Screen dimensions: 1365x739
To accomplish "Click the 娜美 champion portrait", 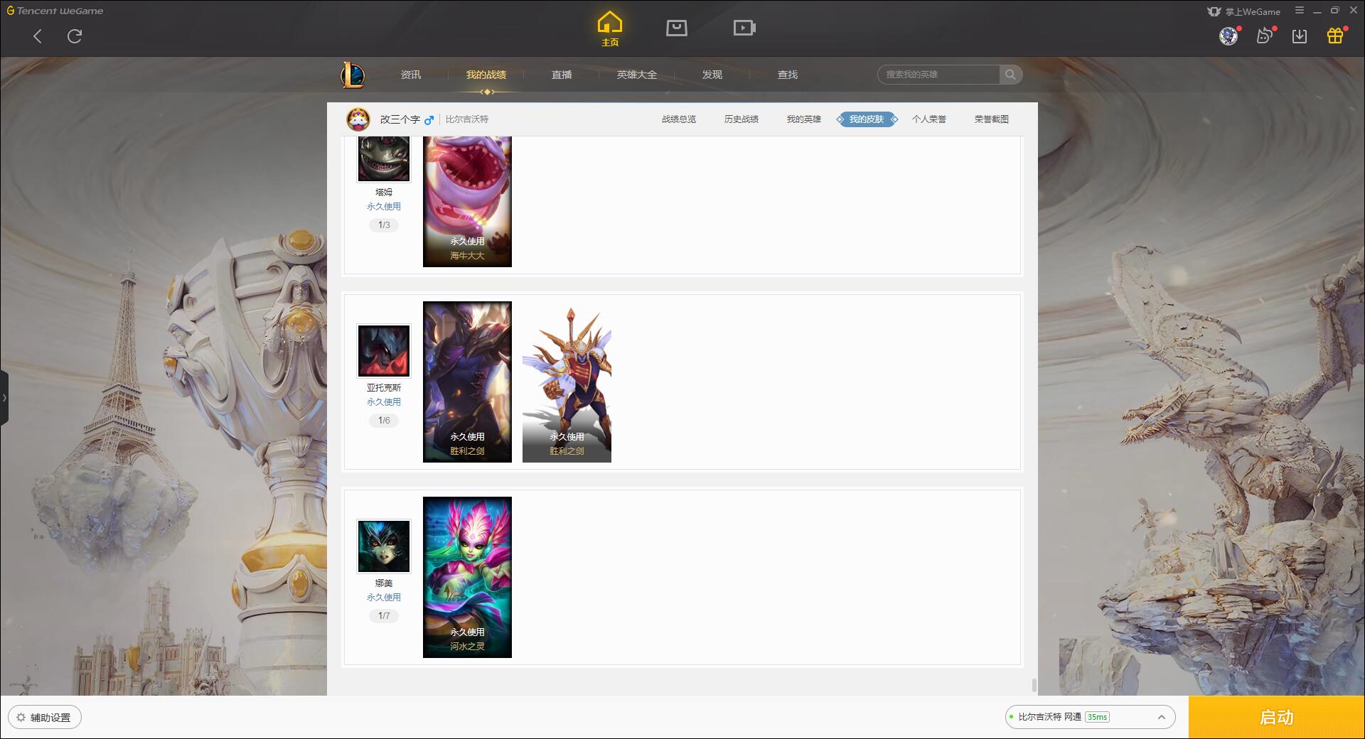I will (x=384, y=546).
